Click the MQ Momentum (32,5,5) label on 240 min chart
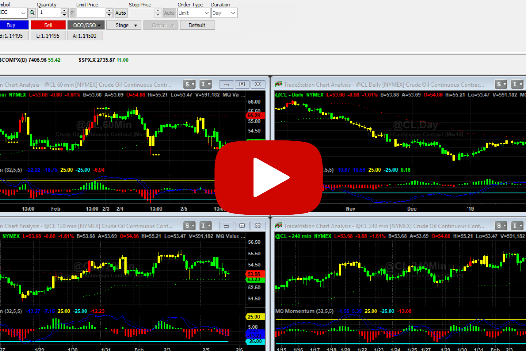Image resolution: width=526 pixels, height=351 pixels. 304,311
